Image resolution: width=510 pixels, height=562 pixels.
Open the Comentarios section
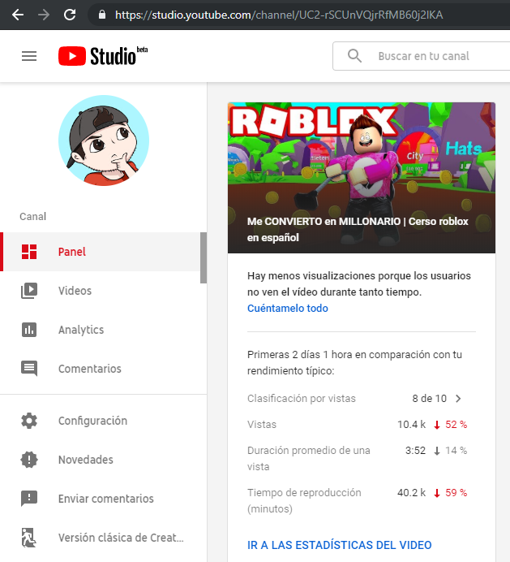point(89,369)
